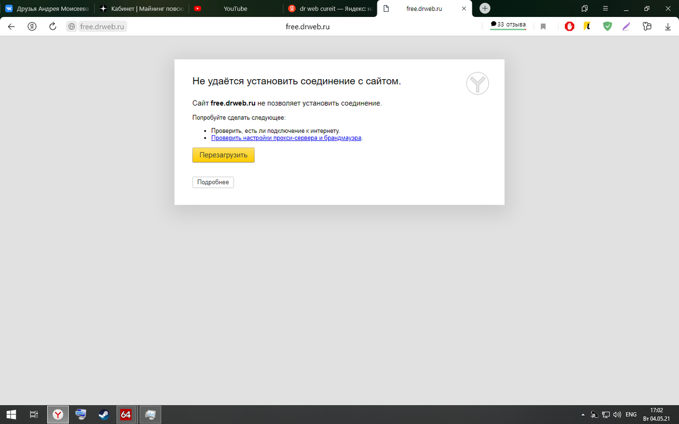
Task: Open the volume speaker tray icon
Action: coord(617,414)
